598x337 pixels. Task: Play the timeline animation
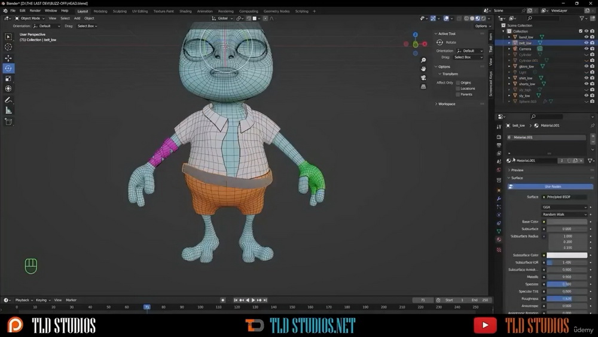253,300
